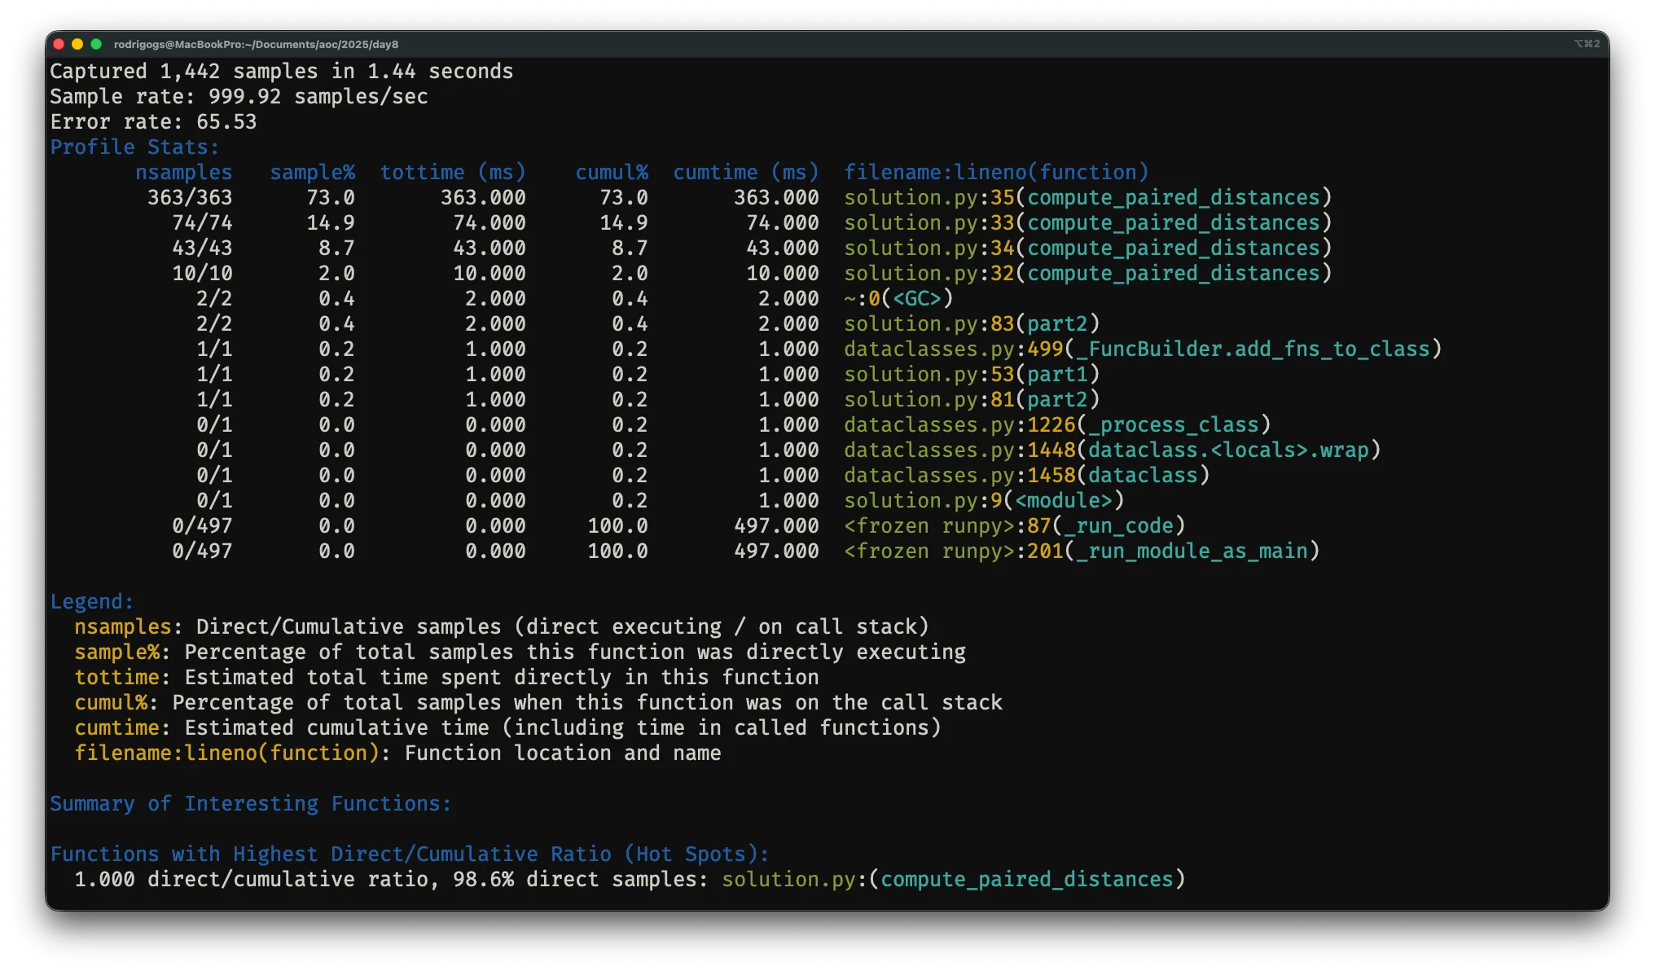The width and height of the screenshot is (1655, 971).
Task: Click 'solution.py:32(compute_paired_distances)' entry
Action: pos(1088,274)
